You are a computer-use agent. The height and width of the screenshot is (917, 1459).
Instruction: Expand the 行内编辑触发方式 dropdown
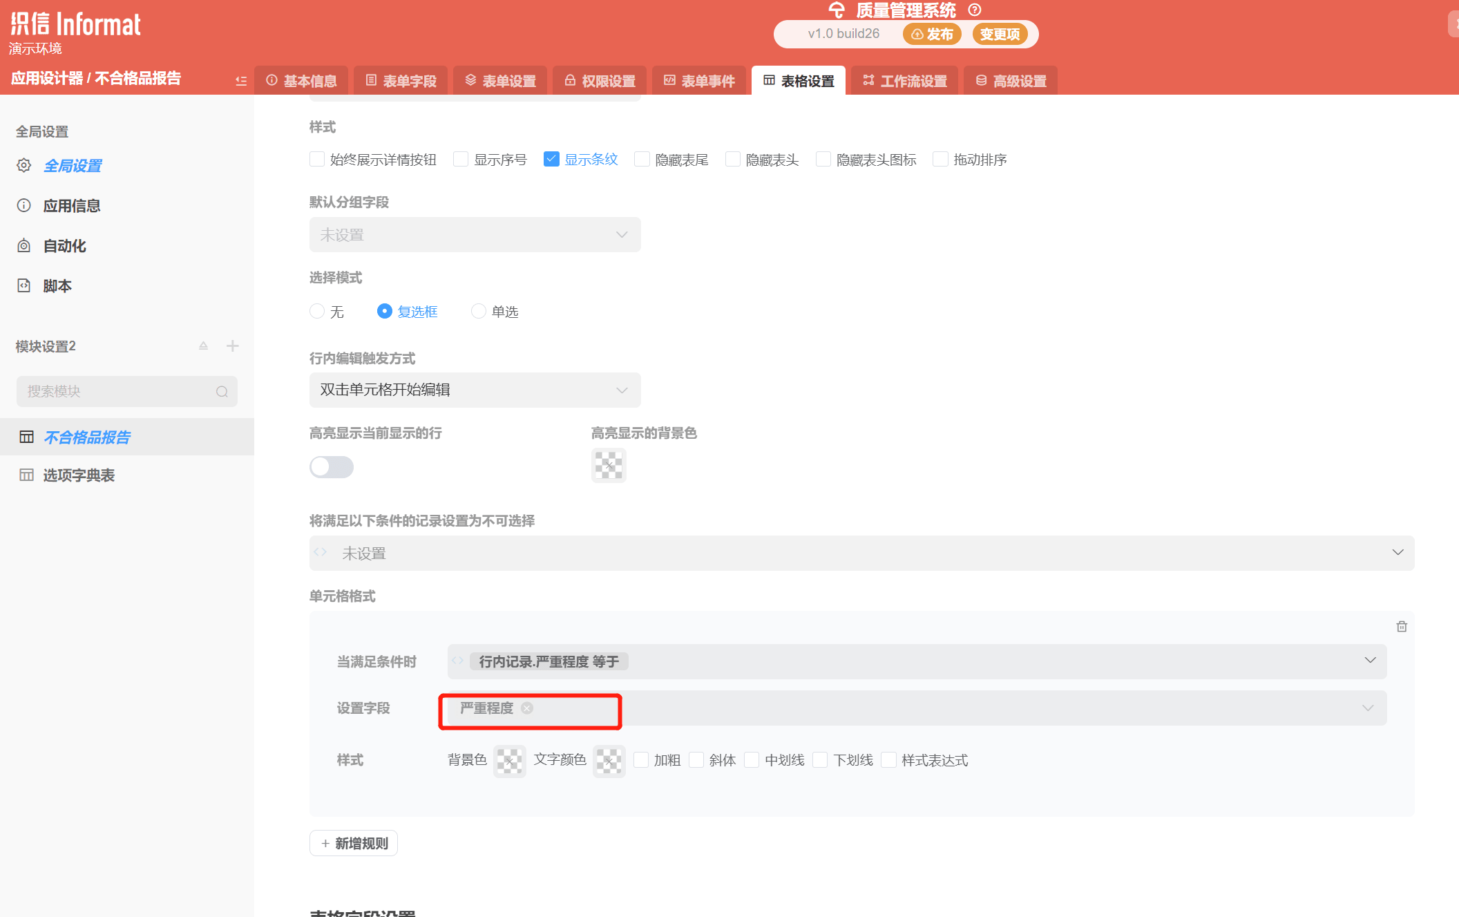475,390
